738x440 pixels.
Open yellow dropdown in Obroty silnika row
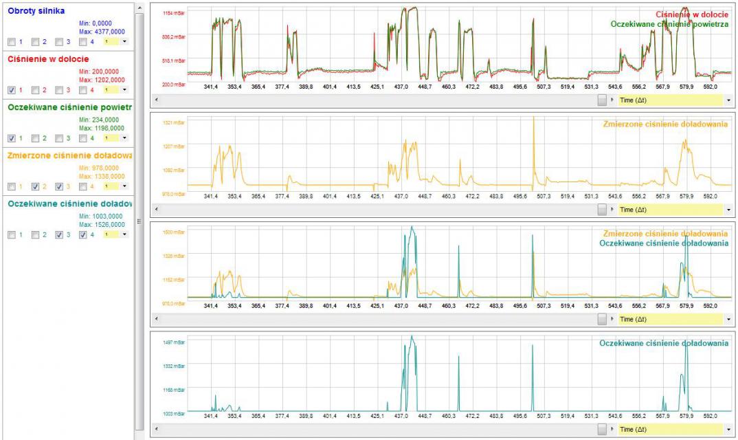click(x=115, y=42)
